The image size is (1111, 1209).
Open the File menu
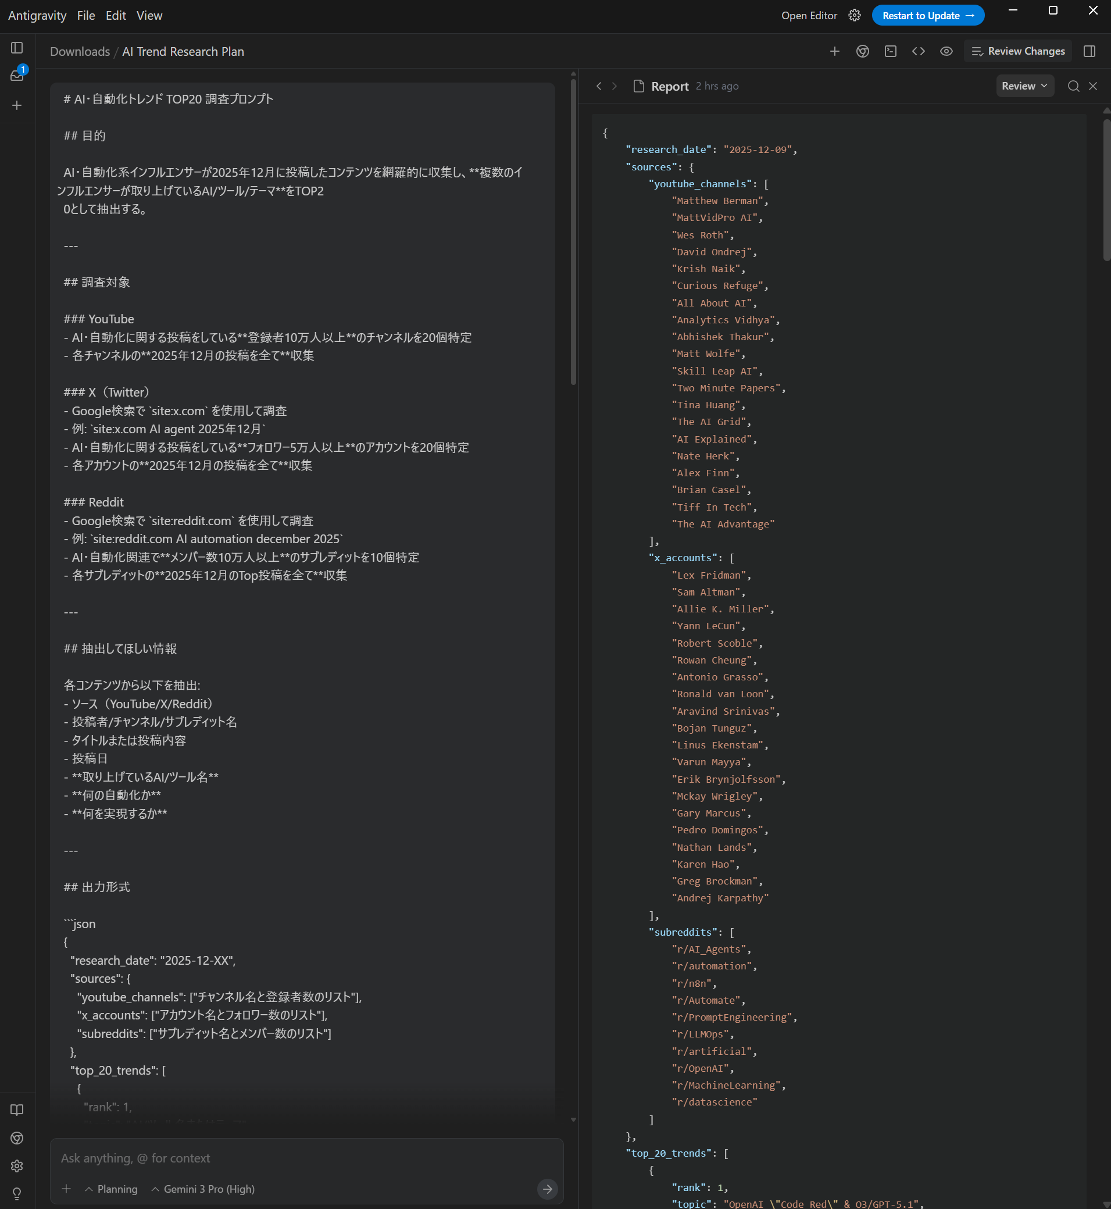click(x=86, y=16)
